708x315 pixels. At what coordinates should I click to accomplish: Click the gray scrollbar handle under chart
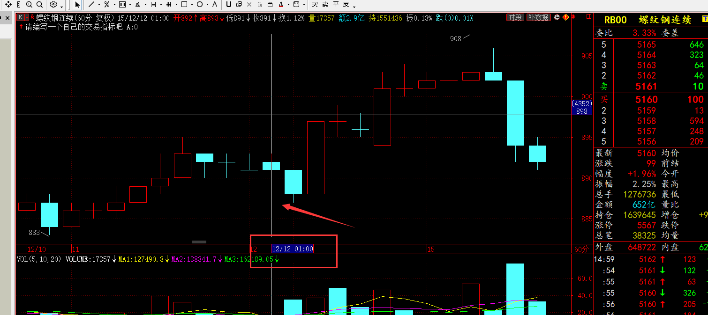pyautogui.click(x=199, y=242)
